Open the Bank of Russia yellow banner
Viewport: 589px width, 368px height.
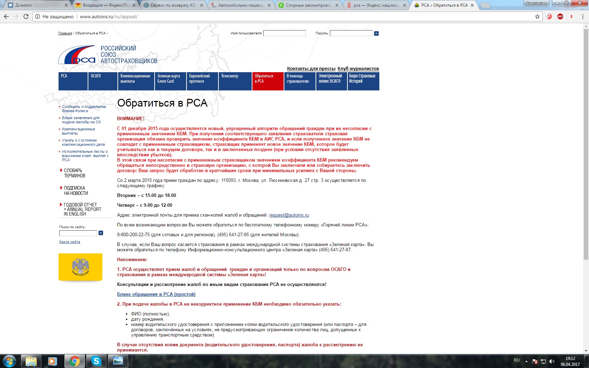point(80,267)
